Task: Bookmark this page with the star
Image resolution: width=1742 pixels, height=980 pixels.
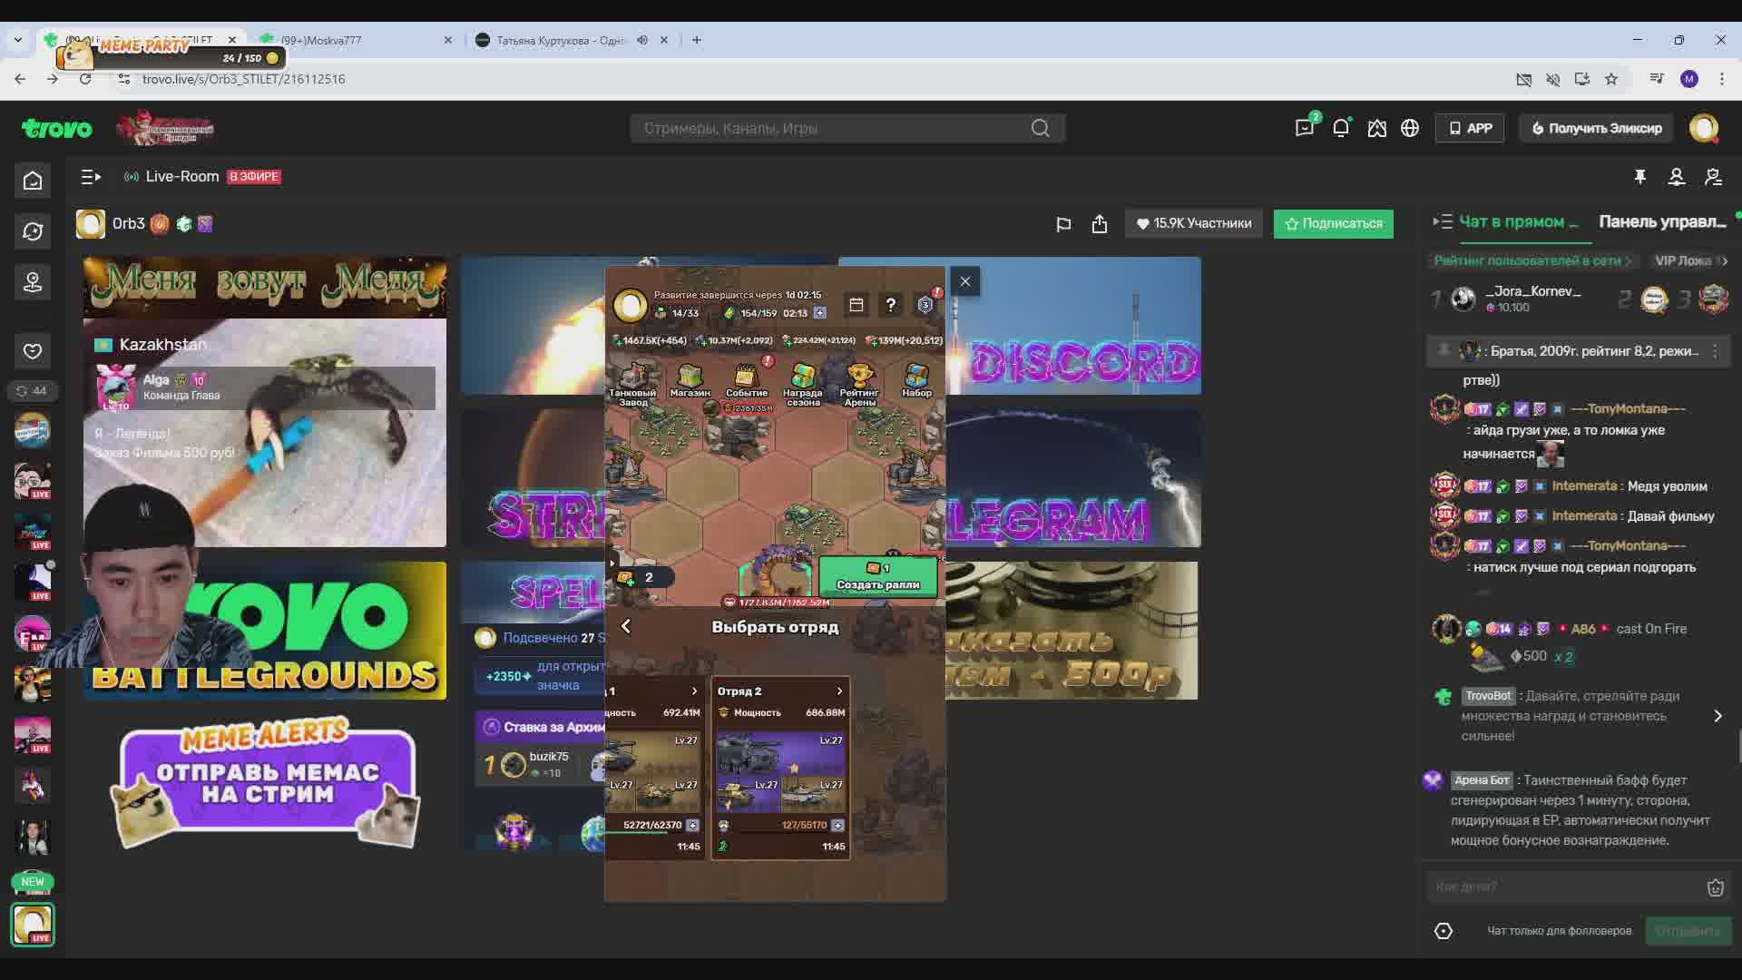Action: 1611,79
